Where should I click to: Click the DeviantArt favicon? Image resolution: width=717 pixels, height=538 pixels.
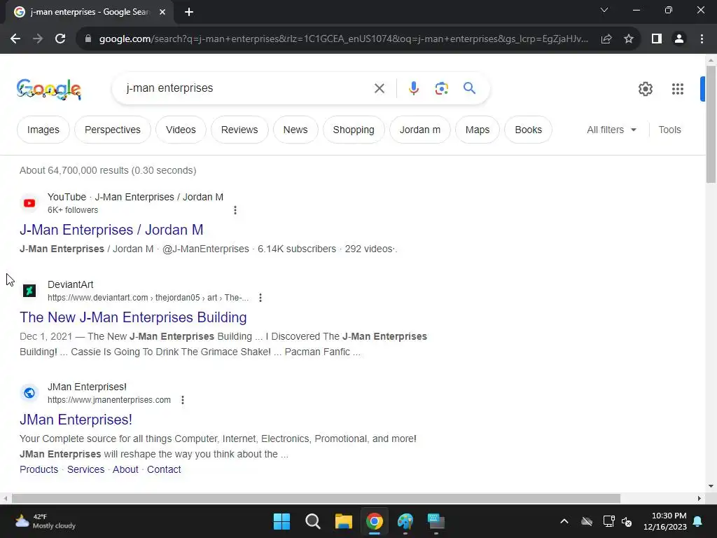point(29,291)
